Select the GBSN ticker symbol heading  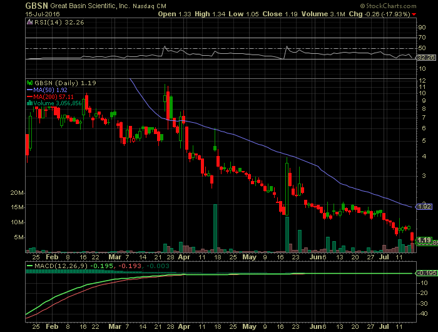point(36,6)
